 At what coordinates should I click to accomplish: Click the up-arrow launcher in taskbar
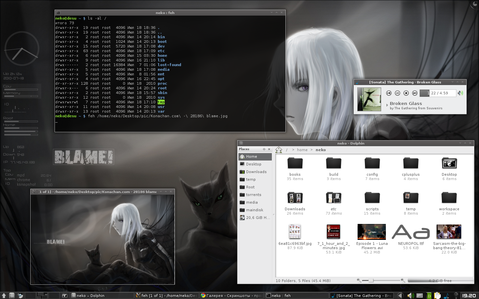tap(4, 295)
